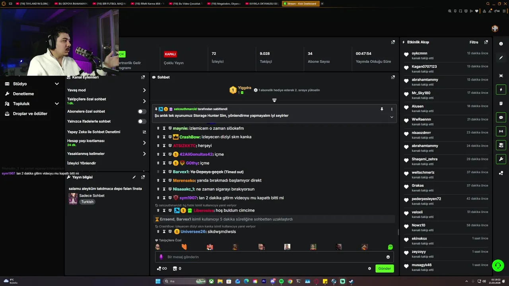Screen dimensions: 509x286
Task: Open Chrome from taskbar
Action: (x=290, y=281)
